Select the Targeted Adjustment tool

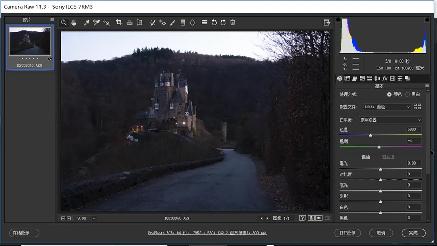(x=107, y=23)
